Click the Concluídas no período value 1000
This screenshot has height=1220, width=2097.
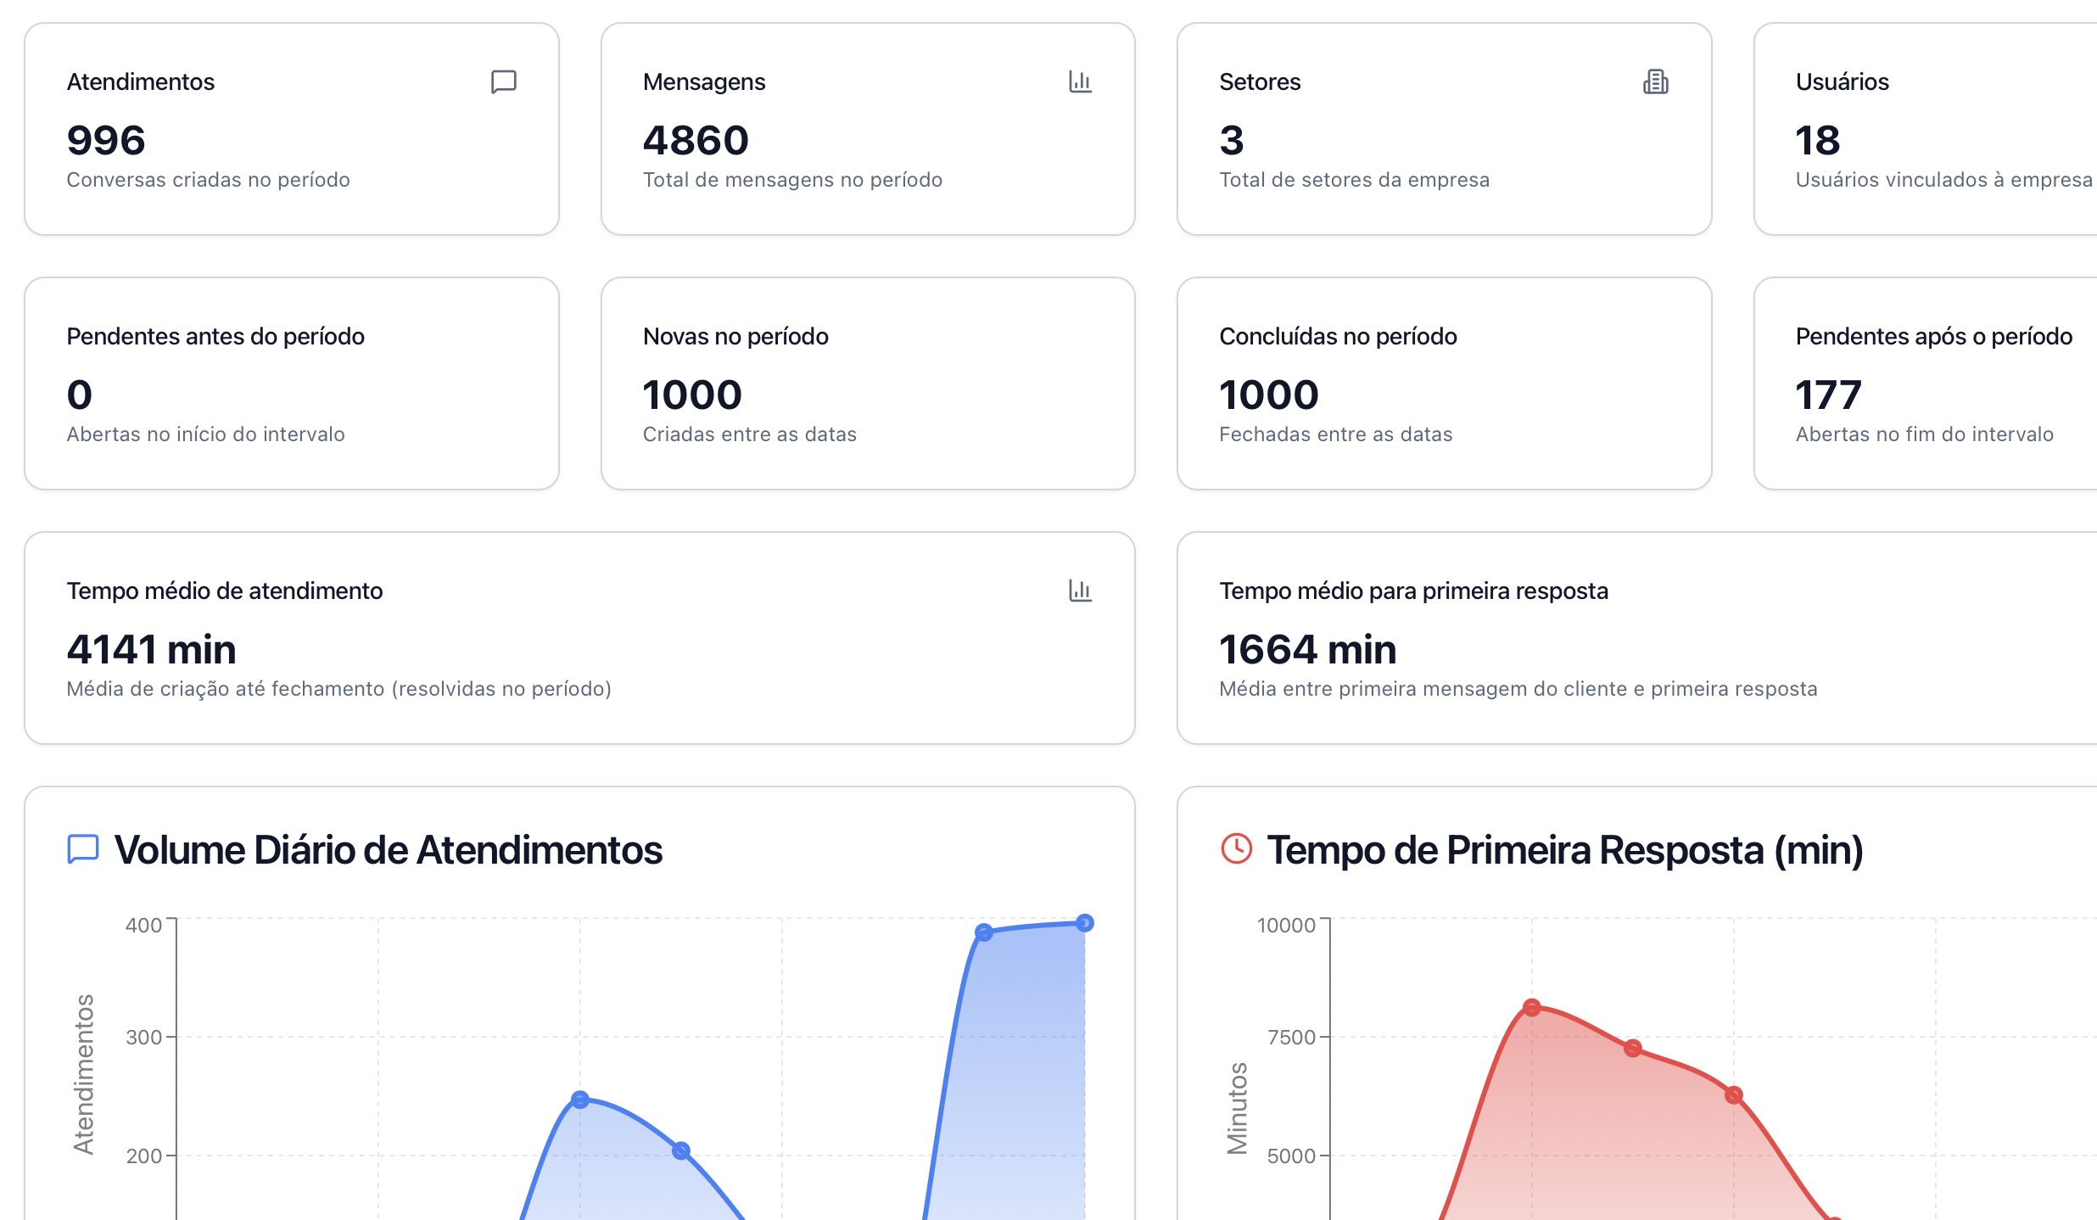click(1267, 394)
